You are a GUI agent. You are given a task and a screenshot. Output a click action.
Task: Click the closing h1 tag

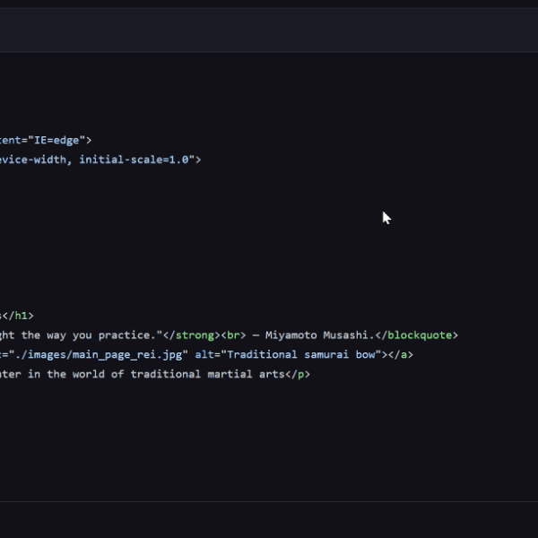click(21, 316)
